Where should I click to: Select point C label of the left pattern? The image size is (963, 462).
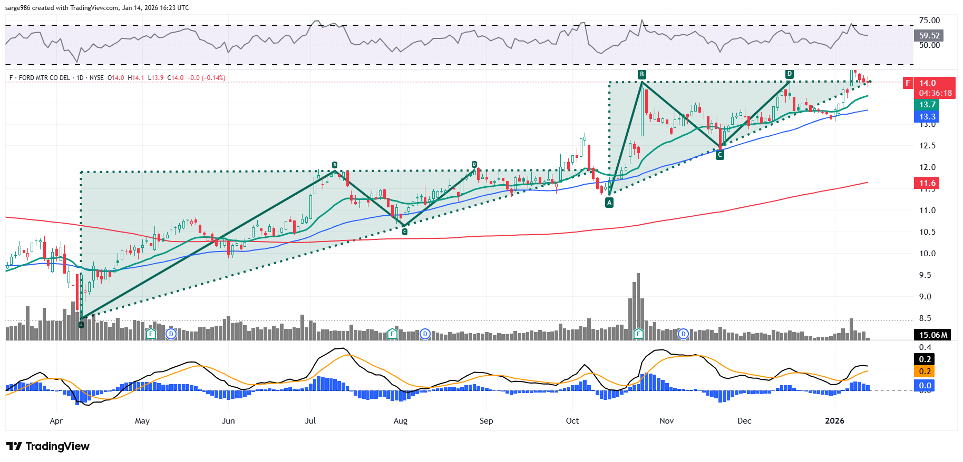click(405, 232)
